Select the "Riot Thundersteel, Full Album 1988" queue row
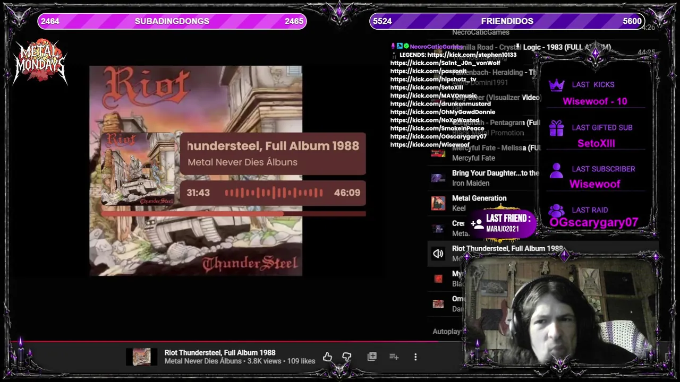The height and width of the screenshot is (382, 680). [543, 254]
